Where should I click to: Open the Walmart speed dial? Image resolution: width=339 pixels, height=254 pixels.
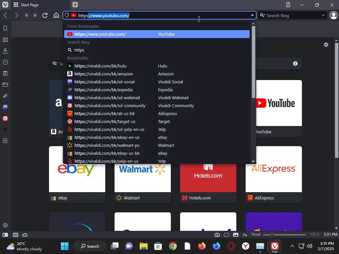click(x=143, y=174)
